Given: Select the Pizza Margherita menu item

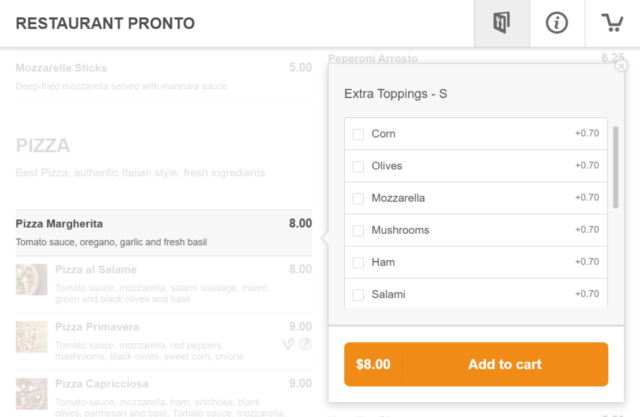Looking at the screenshot, I should point(164,232).
